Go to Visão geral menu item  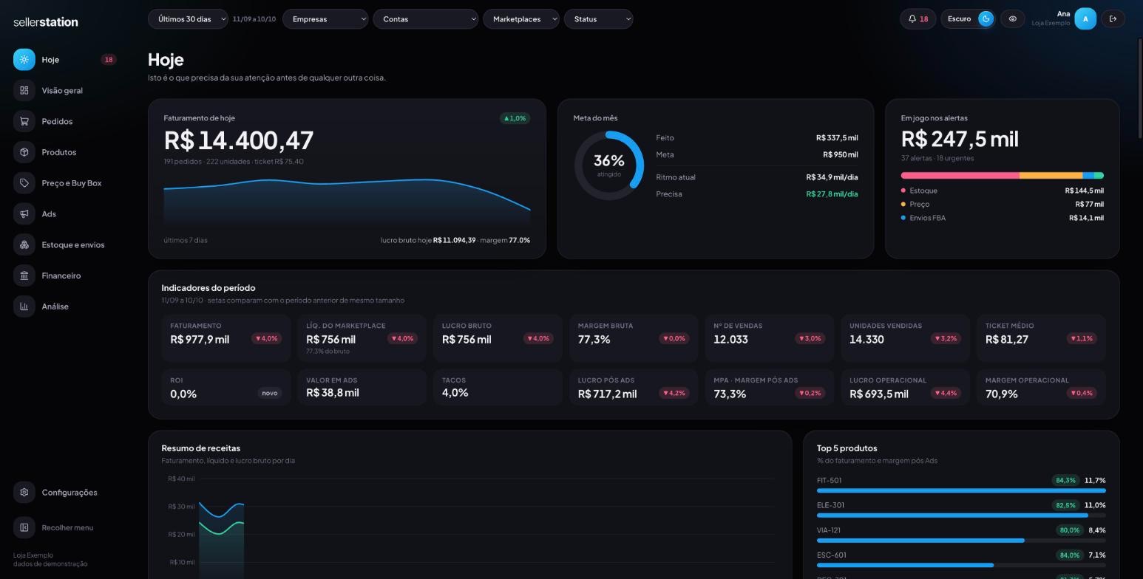[x=62, y=91]
